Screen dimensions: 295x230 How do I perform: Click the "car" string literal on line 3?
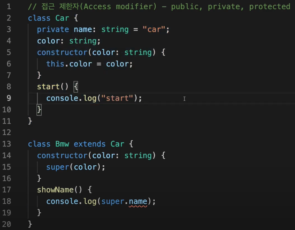[x=154, y=30]
